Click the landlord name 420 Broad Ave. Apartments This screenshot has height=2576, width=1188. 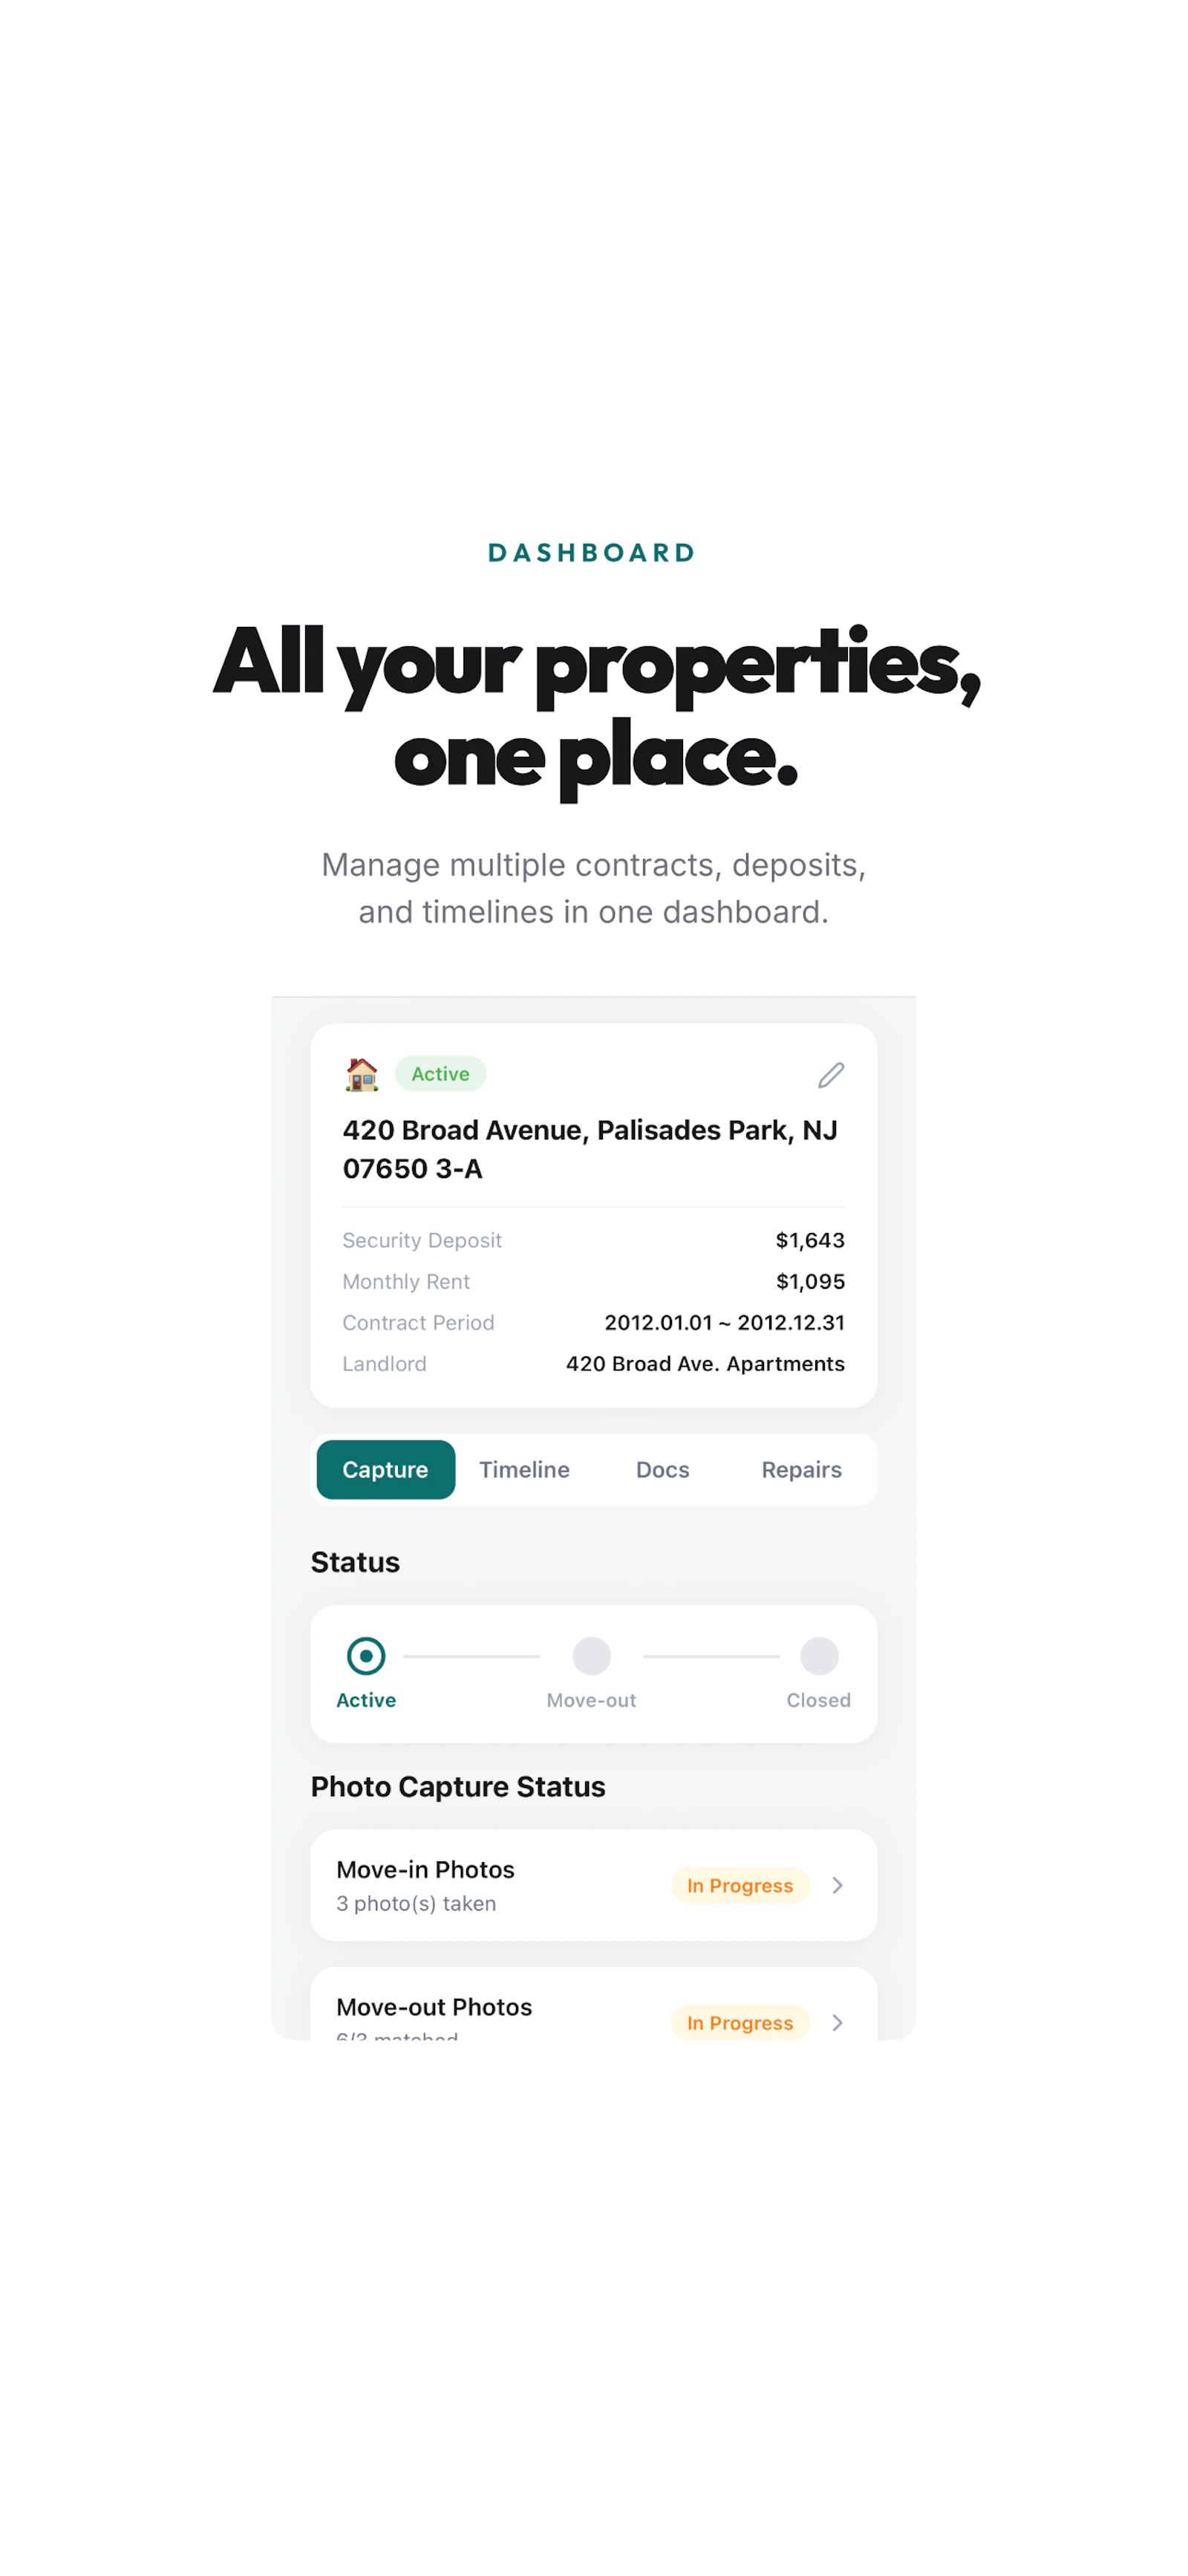tap(705, 1364)
